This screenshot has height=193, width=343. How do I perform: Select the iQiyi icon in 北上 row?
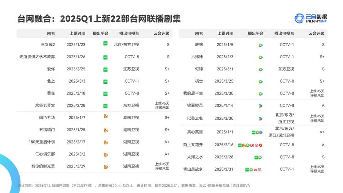[x=105, y=81]
